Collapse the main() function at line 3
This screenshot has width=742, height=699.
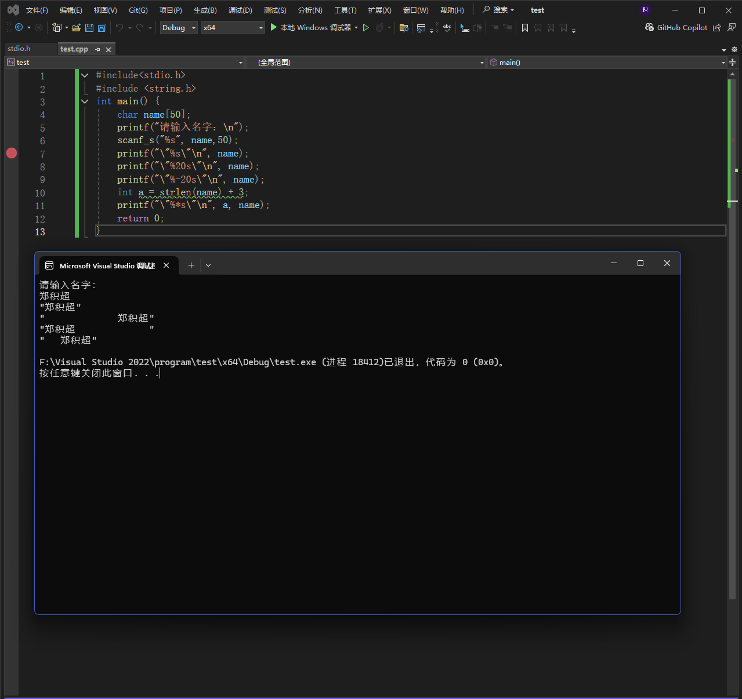coord(85,101)
